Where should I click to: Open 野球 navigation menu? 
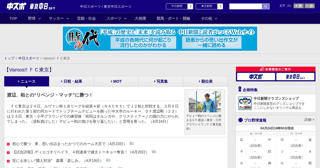[x=32, y=18]
